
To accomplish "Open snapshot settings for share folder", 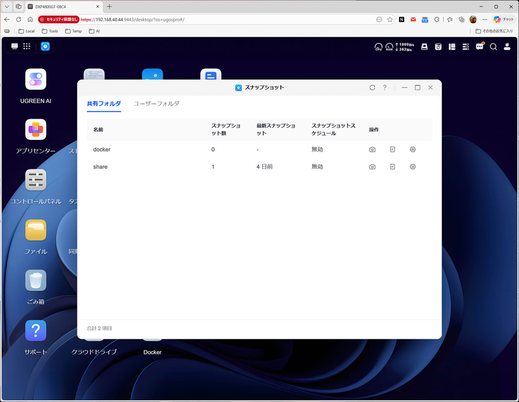I will pyautogui.click(x=413, y=167).
